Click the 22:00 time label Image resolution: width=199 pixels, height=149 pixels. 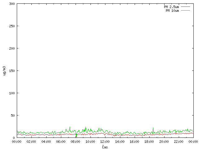178,142
